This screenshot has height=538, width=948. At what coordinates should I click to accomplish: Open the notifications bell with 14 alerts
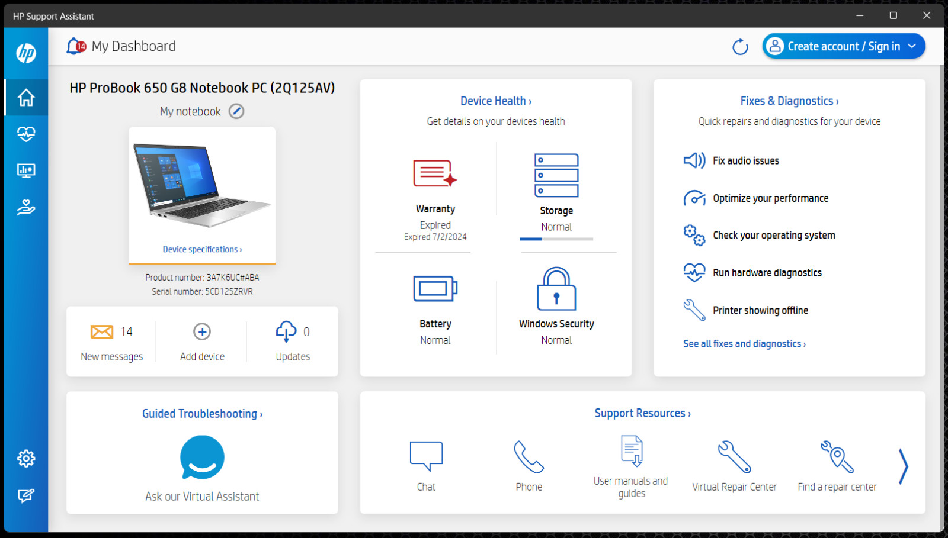(76, 46)
